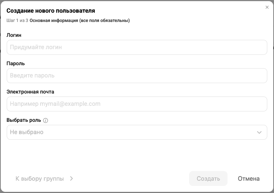
Task: Click the Основная информация subtitle text
Action: (80, 20)
